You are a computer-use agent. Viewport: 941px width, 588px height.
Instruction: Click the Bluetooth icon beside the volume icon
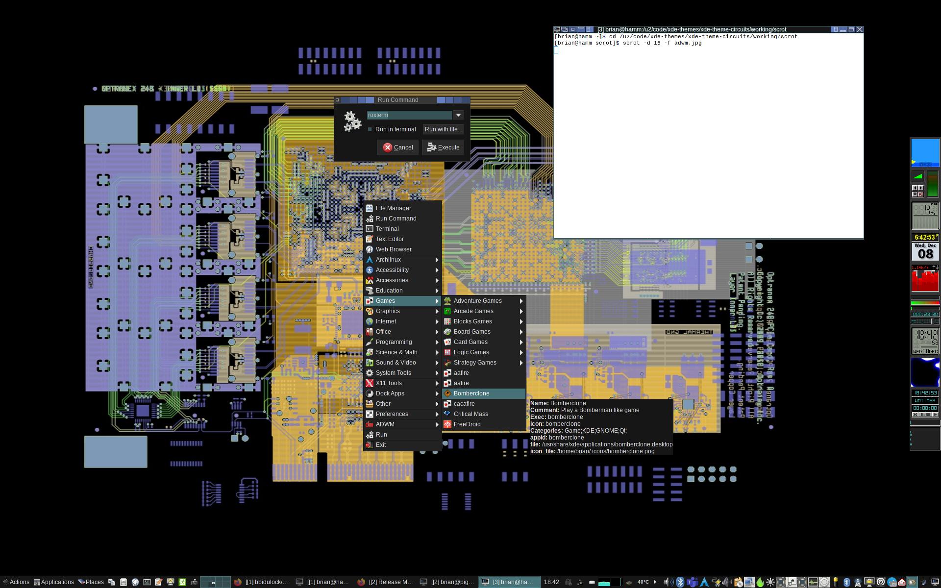[680, 582]
